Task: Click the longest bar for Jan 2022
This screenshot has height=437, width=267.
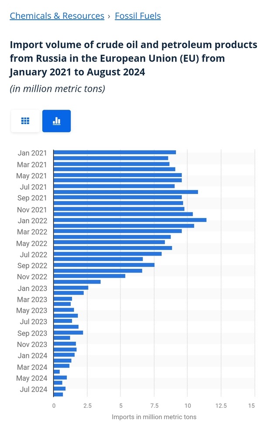Action: click(130, 220)
